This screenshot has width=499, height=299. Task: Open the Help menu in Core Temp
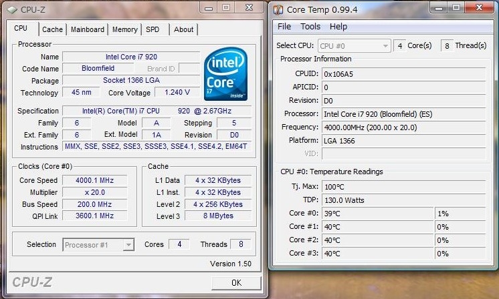[x=338, y=27]
